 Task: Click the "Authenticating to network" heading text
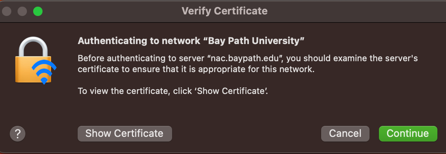click(139, 41)
